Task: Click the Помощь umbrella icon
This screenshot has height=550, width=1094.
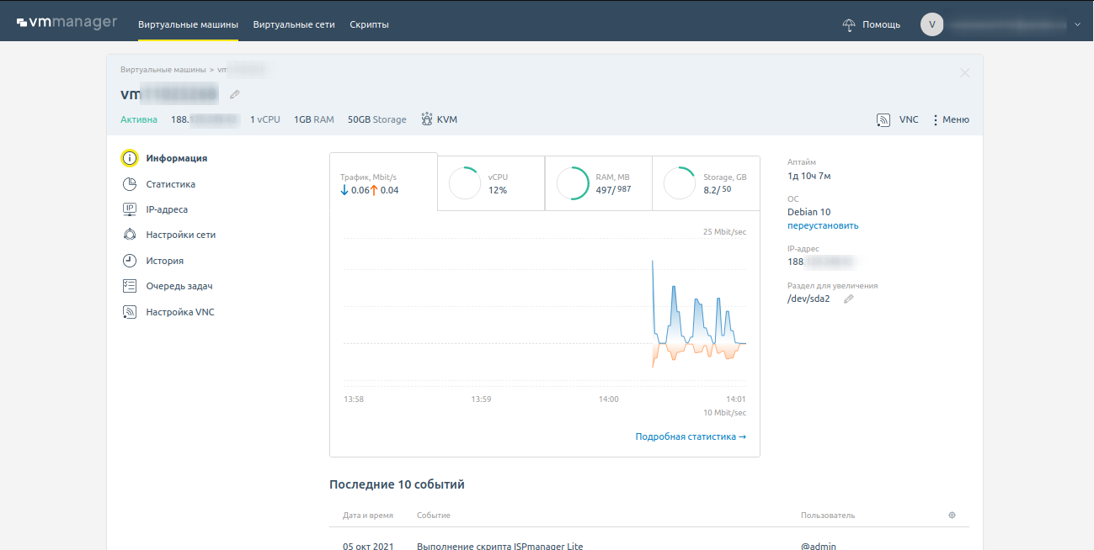Action: click(850, 24)
